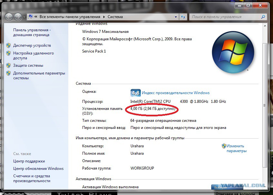Expand the address bar chevron «
The image size is (273, 195).
36,17
